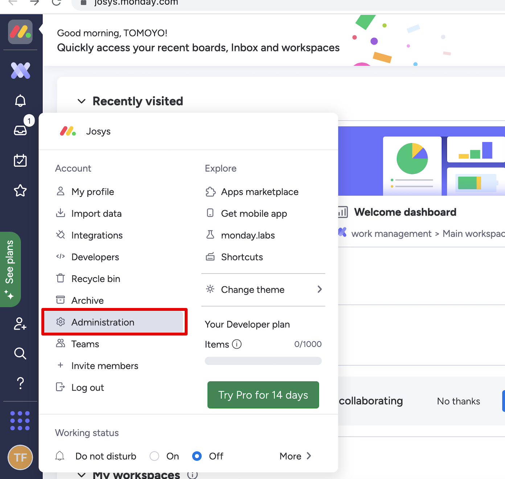The height and width of the screenshot is (479, 505).
Task: Click the invite members person-plus sidebar icon
Action: coord(20,324)
